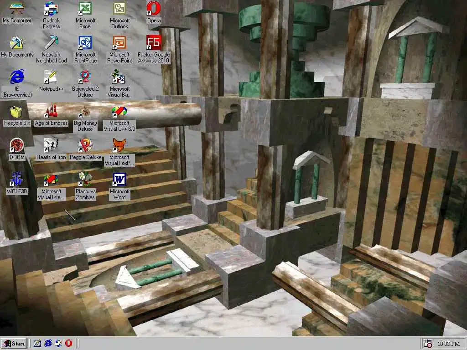Open the Start menu
This screenshot has height=350, width=467.
click(x=14, y=344)
